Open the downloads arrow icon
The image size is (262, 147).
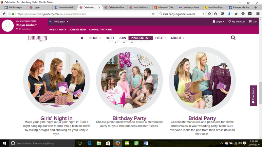pos(229,14)
